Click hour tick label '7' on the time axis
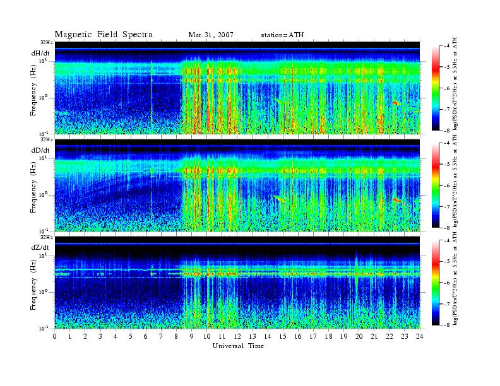500x386 pixels. tap(162, 336)
